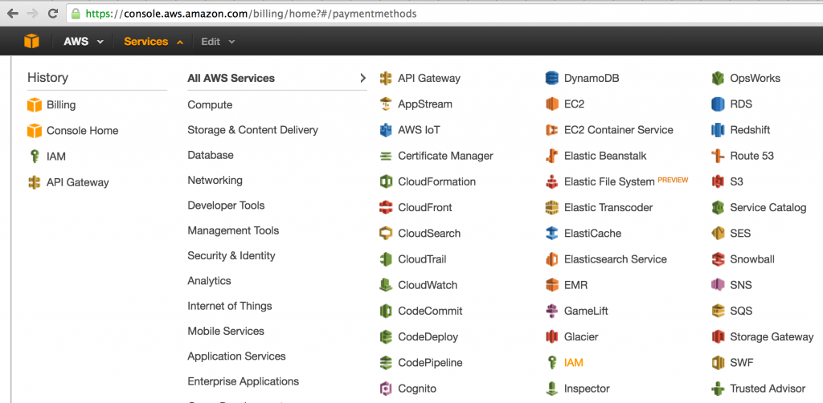
Task: Click the AWS IoT service icon
Action: click(x=386, y=130)
